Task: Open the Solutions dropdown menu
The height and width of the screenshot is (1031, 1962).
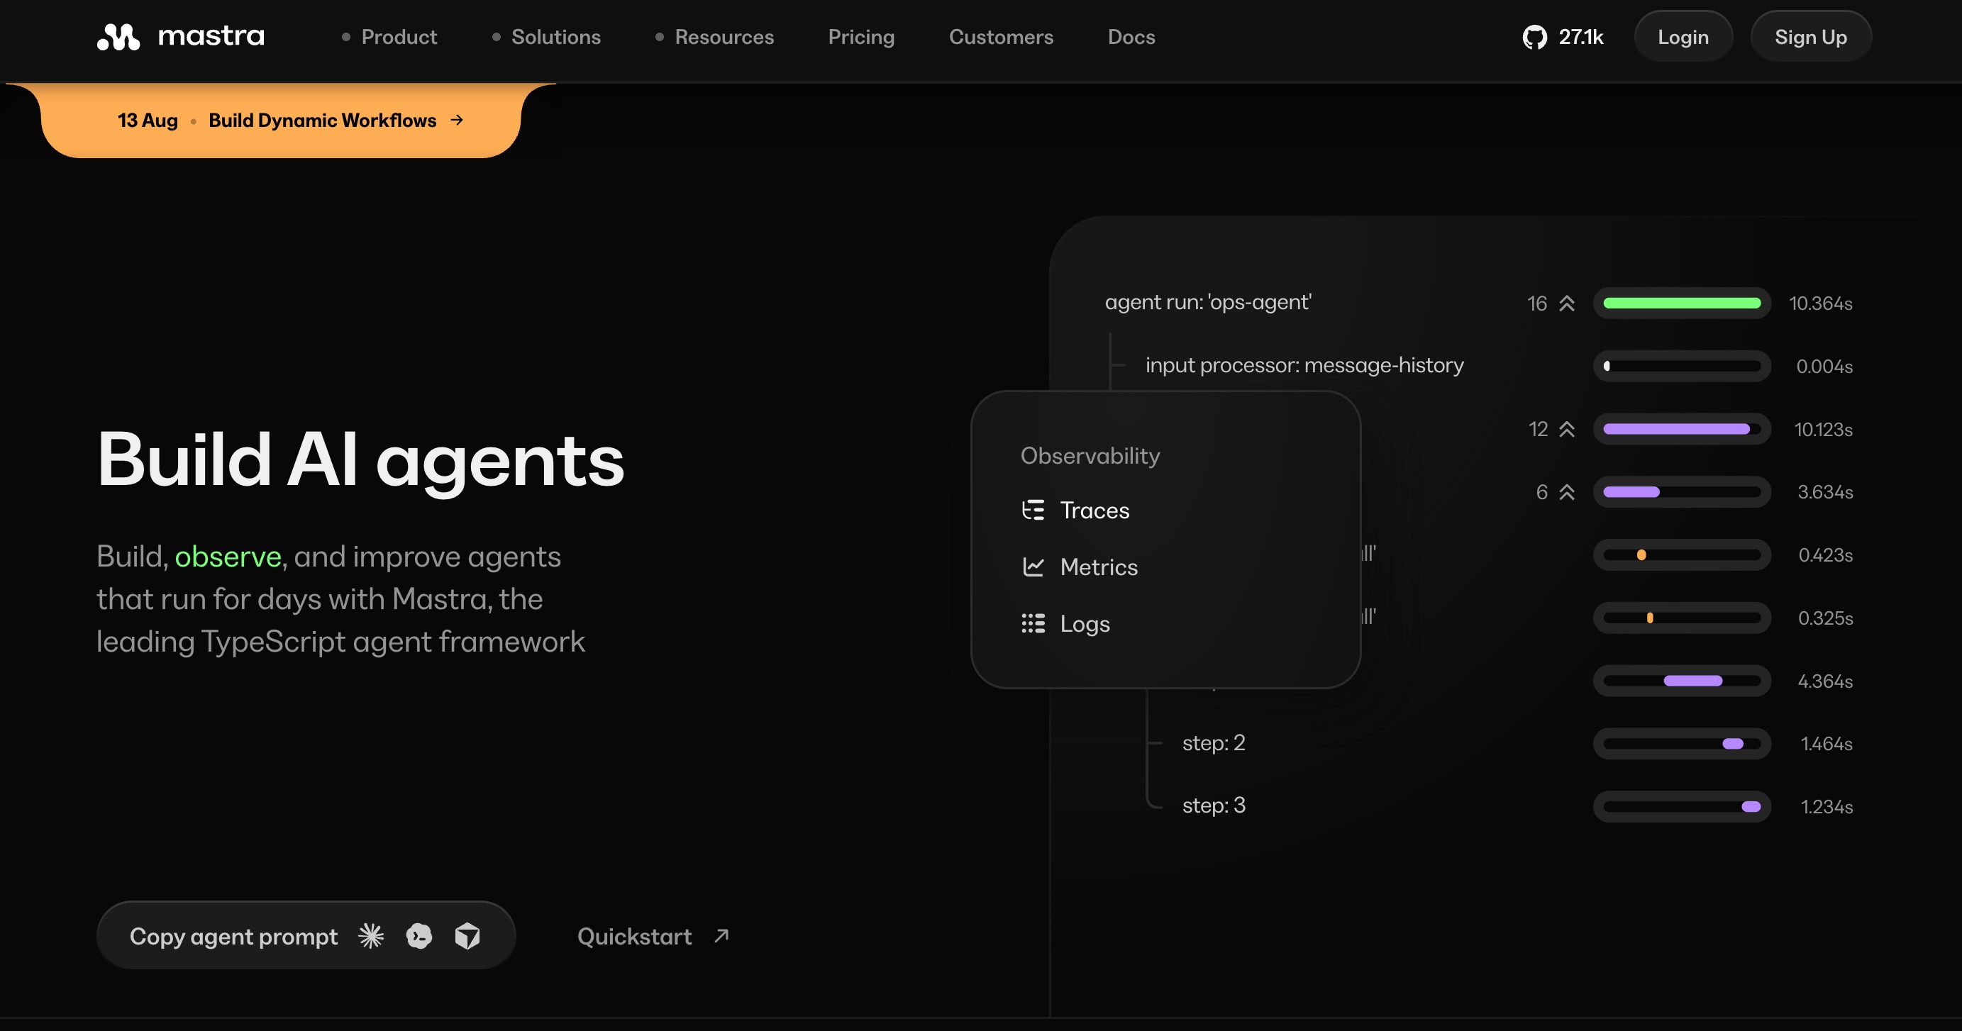Action: tap(546, 37)
